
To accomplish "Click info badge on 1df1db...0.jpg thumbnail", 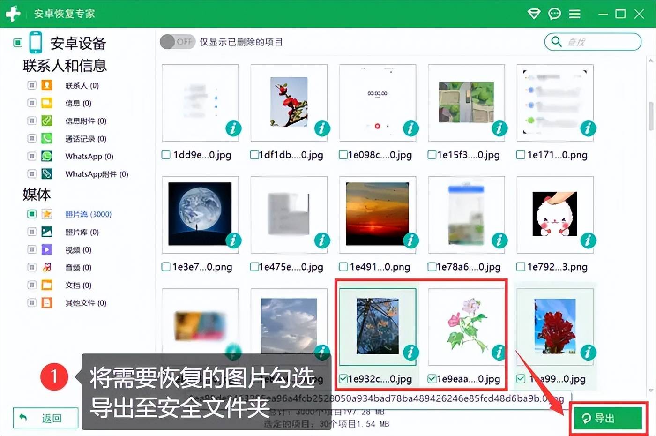I will point(322,128).
